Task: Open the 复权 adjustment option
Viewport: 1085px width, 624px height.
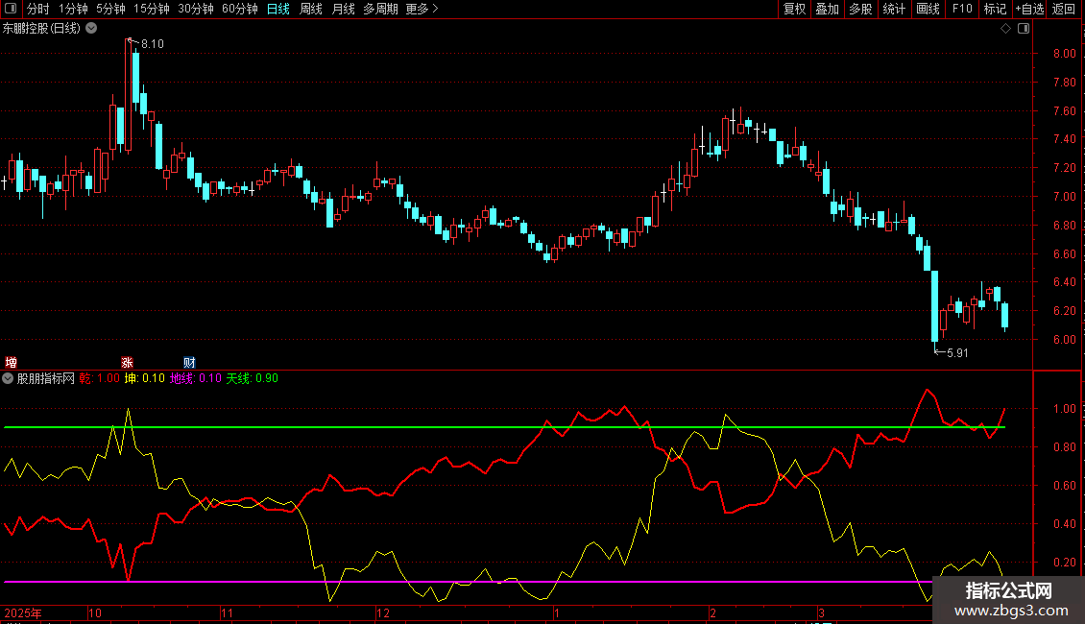Action: click(x=794, y=9)
